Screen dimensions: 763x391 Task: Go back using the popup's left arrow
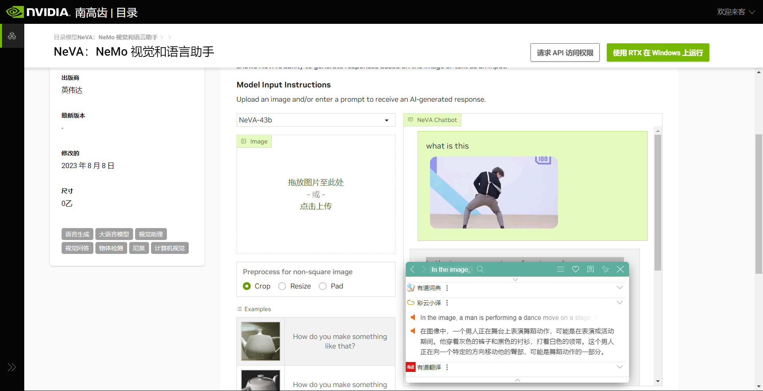[412, 269]
